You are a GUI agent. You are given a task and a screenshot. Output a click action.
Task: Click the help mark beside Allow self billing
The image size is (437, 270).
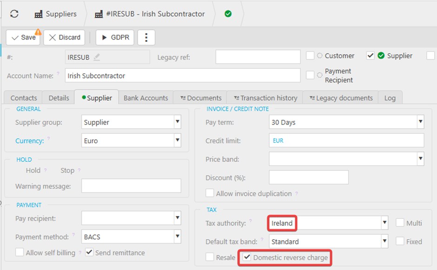click(x=80, y=252)
